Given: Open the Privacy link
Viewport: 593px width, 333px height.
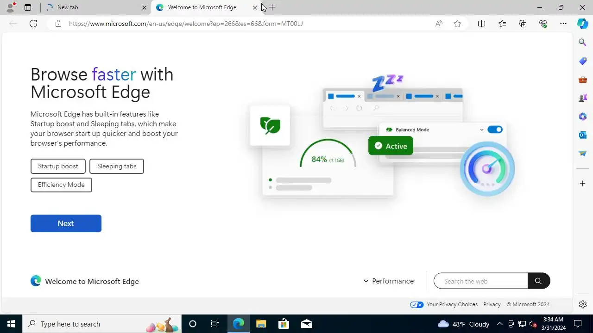Looking at the screenshot, I should pyautogui.click(x=492, y=304).
